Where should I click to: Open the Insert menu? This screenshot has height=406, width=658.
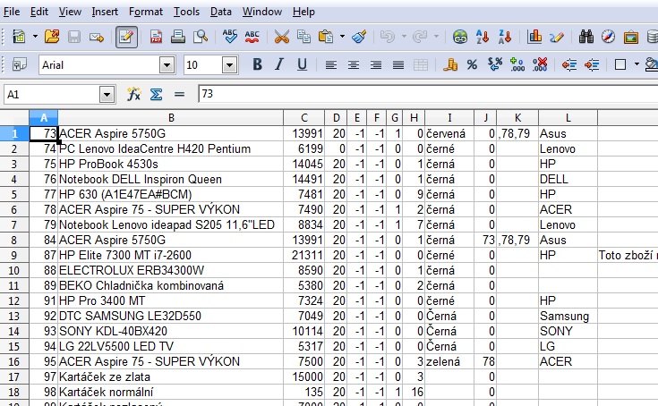pos(105,12)
